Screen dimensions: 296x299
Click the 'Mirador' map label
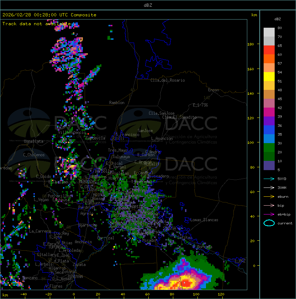[149, 240]
